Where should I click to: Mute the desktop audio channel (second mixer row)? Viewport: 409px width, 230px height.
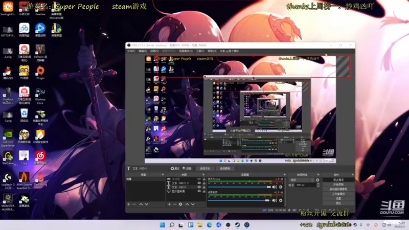pyautogui.click(x=275, y=200)
